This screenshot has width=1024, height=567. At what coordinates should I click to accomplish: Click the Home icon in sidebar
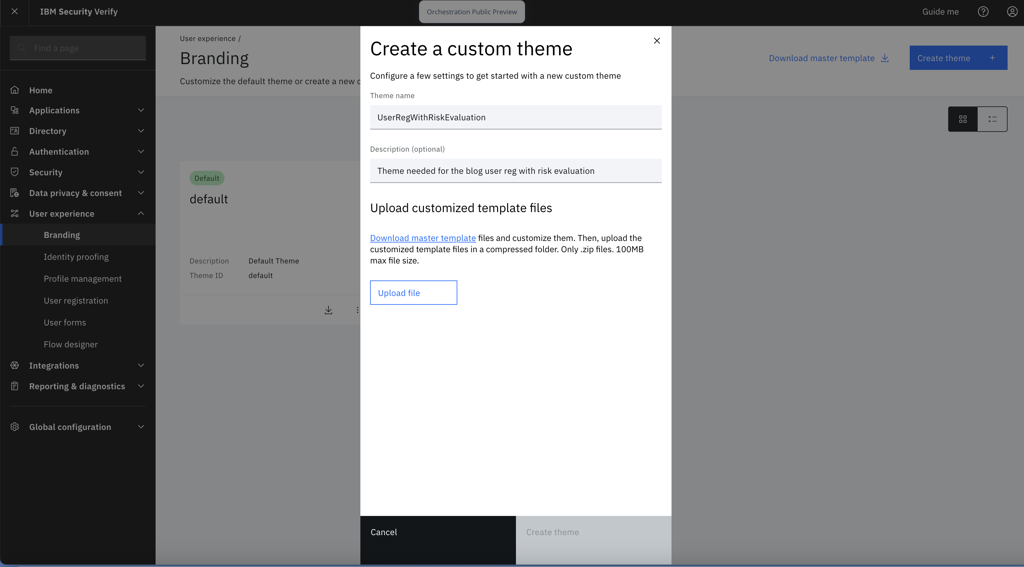15,90
